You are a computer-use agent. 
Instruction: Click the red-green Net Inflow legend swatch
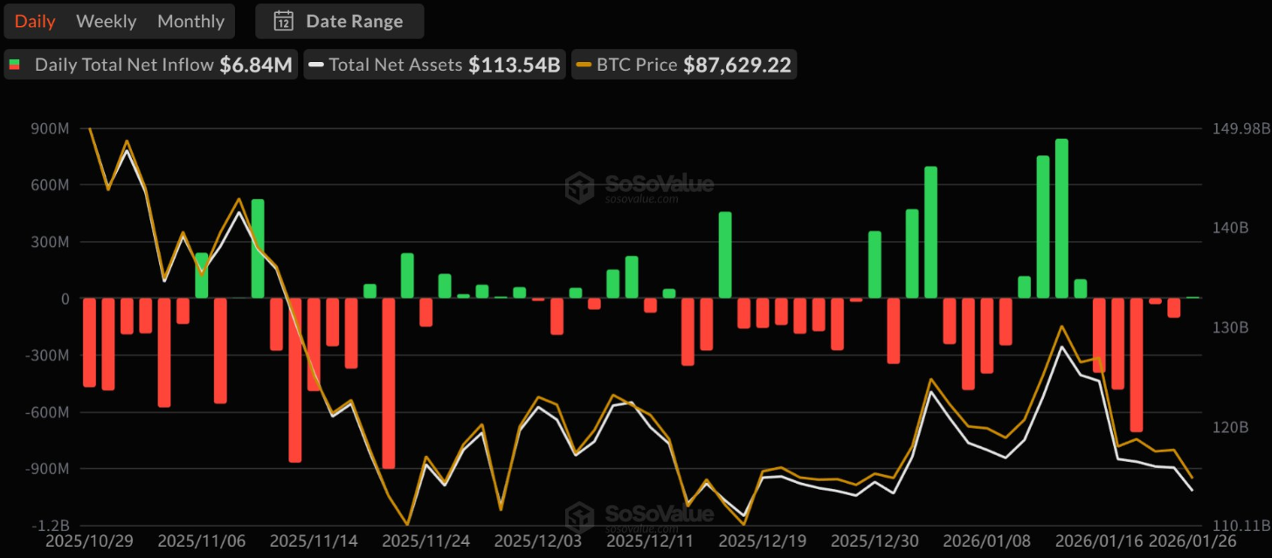pos(15,65)
